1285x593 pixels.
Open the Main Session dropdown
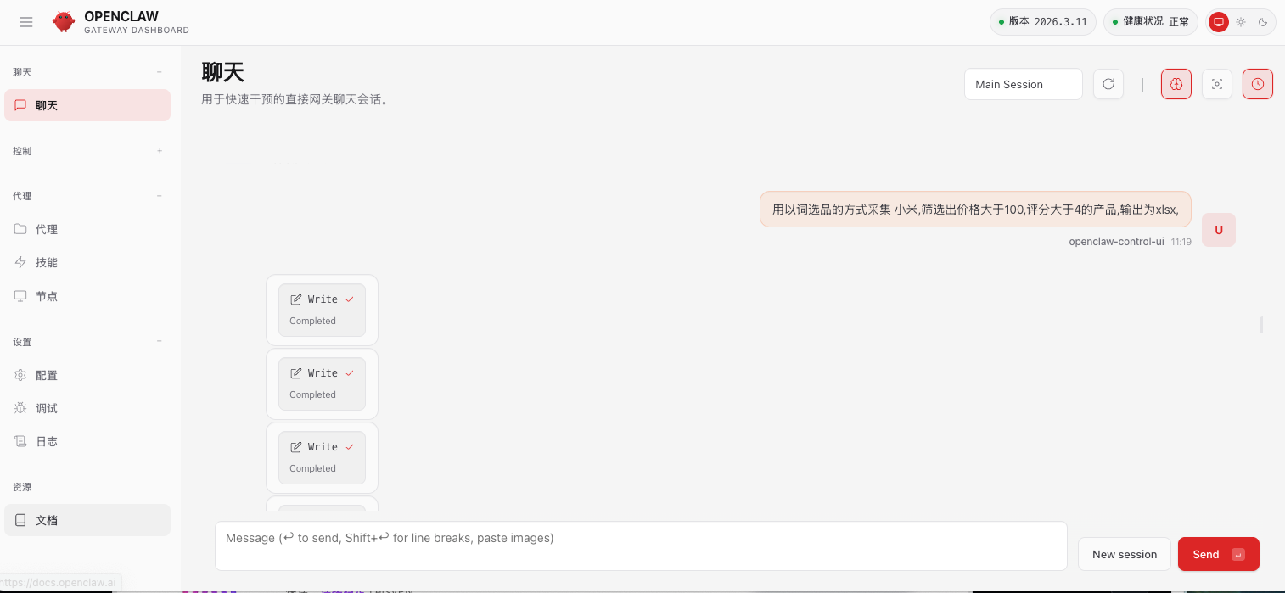point(1023,84)
